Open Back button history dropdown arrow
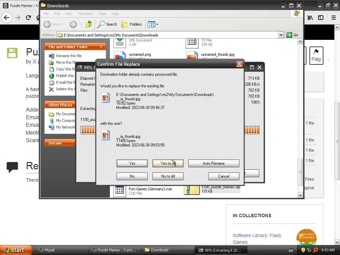 coord(64,24)
